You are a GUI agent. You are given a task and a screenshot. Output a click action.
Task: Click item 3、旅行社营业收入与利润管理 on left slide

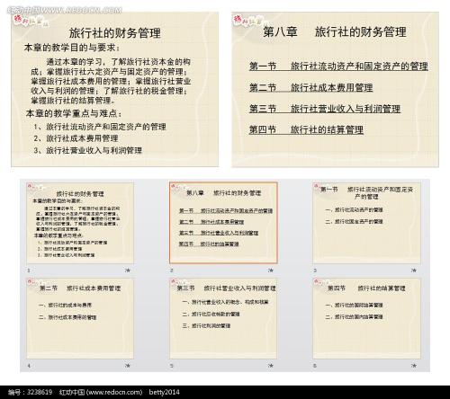88,150
